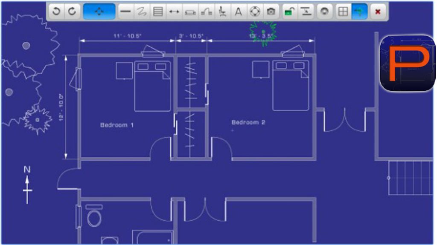Select the bed in Bedroom 2
This screenshot has width=437, height=245.
[x=291, y=86]
